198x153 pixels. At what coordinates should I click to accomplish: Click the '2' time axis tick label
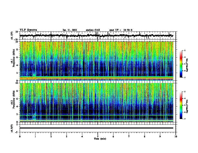[x=51, y=136]
